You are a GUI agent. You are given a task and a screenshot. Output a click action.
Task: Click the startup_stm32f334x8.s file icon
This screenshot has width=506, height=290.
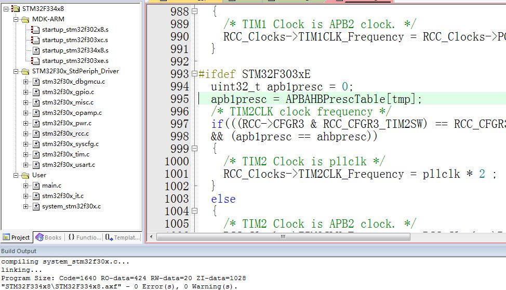(36, 50)
